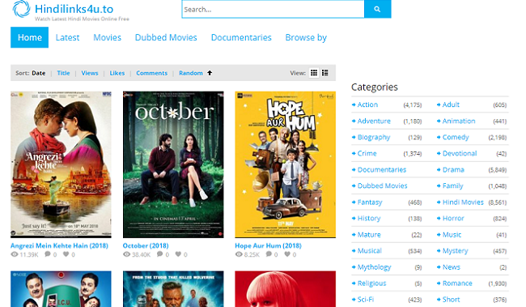
Task: Click inside the Search input field
Action: coord(273,9)
